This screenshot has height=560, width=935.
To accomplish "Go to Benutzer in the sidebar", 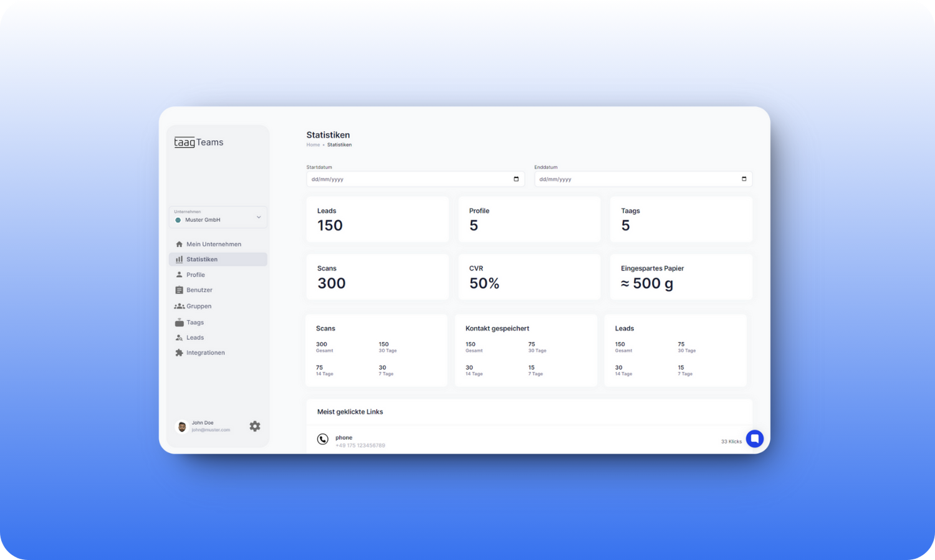I will point(199,290).
